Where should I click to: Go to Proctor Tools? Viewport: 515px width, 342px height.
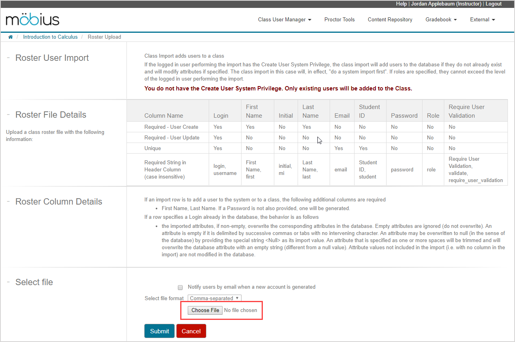click(340, 20)
